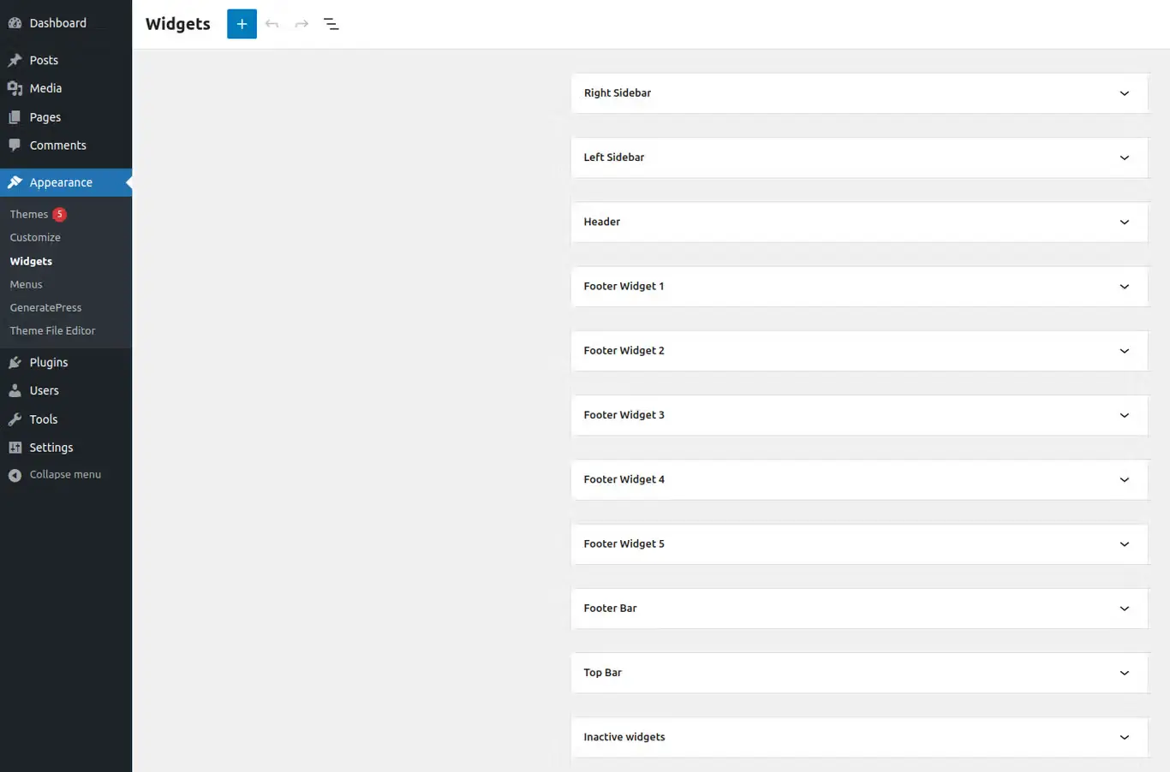The height and width of the screenshot is (772, 1170).
Task: Open the Menus item under Appearance
Action: click(x=26, y=284)
